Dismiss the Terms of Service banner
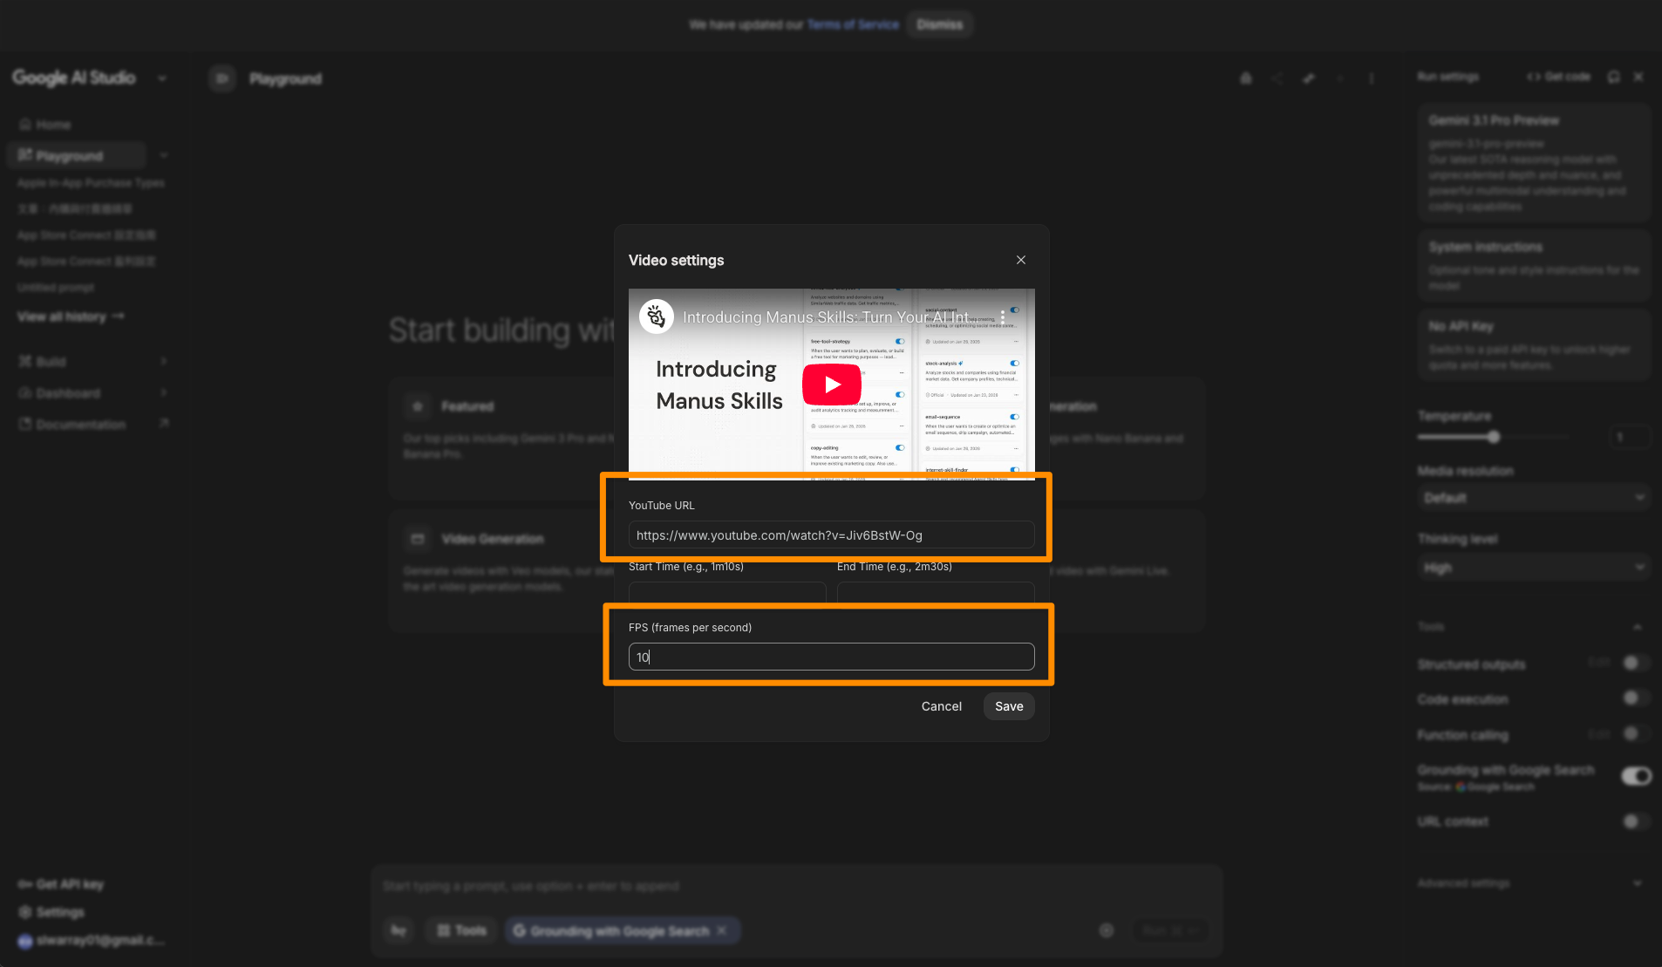Screen dimensions: 1662x967 939,24
